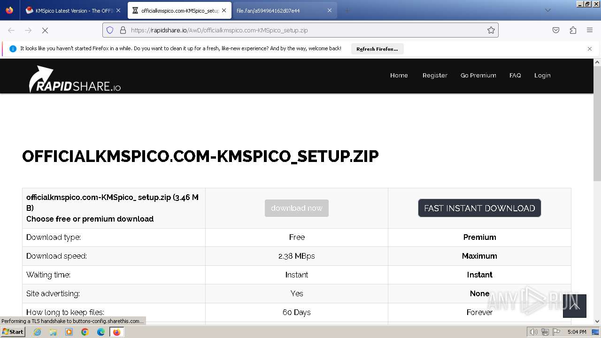Open the Home nav link

coord(399,75)
